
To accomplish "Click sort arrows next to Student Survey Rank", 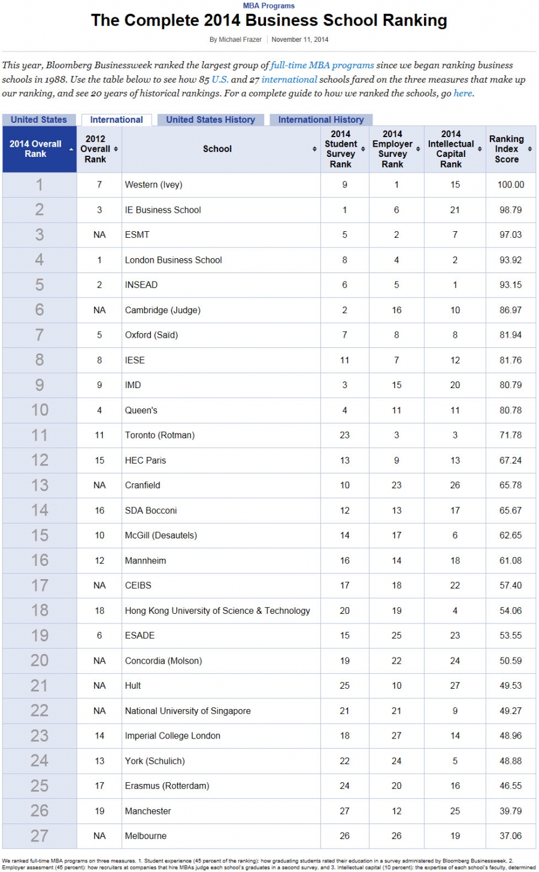I will tap(363, 149).
